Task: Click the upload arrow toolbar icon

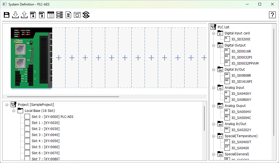Action: click(x=24, y=15)
